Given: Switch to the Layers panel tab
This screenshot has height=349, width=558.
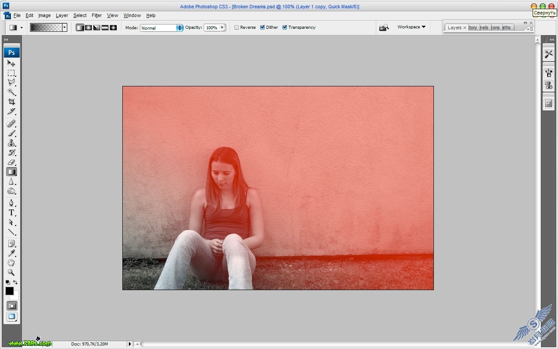Looking at the screenshot, I should coord(454,27).
